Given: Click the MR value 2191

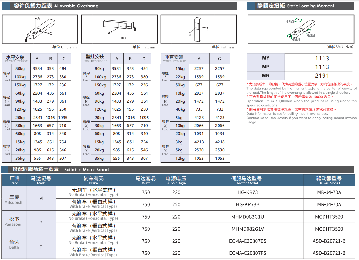Looking at the screenshot, I should [322, 76].
